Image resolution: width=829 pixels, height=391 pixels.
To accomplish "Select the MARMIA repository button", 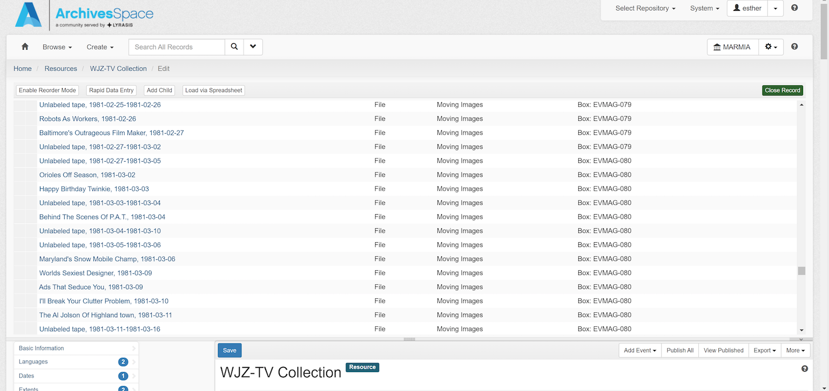I will coord(732,47).
